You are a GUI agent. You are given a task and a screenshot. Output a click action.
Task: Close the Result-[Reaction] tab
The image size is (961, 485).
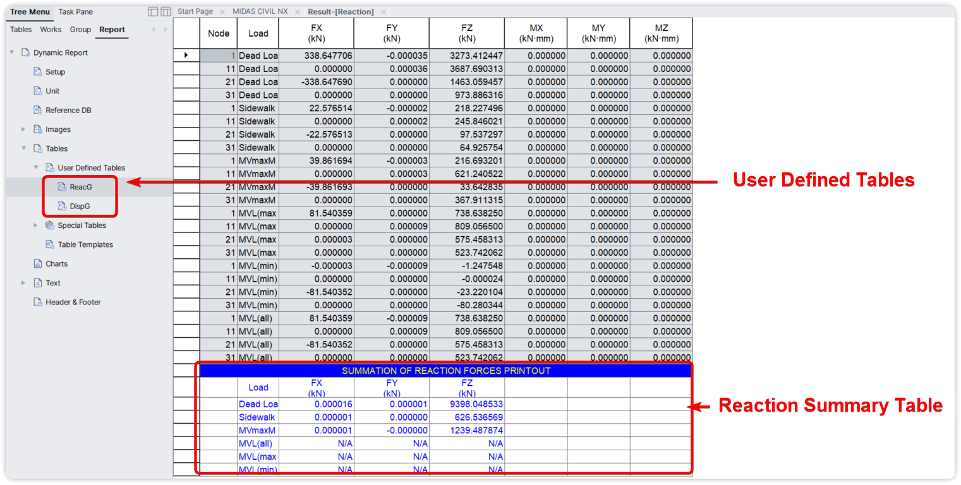384,12
